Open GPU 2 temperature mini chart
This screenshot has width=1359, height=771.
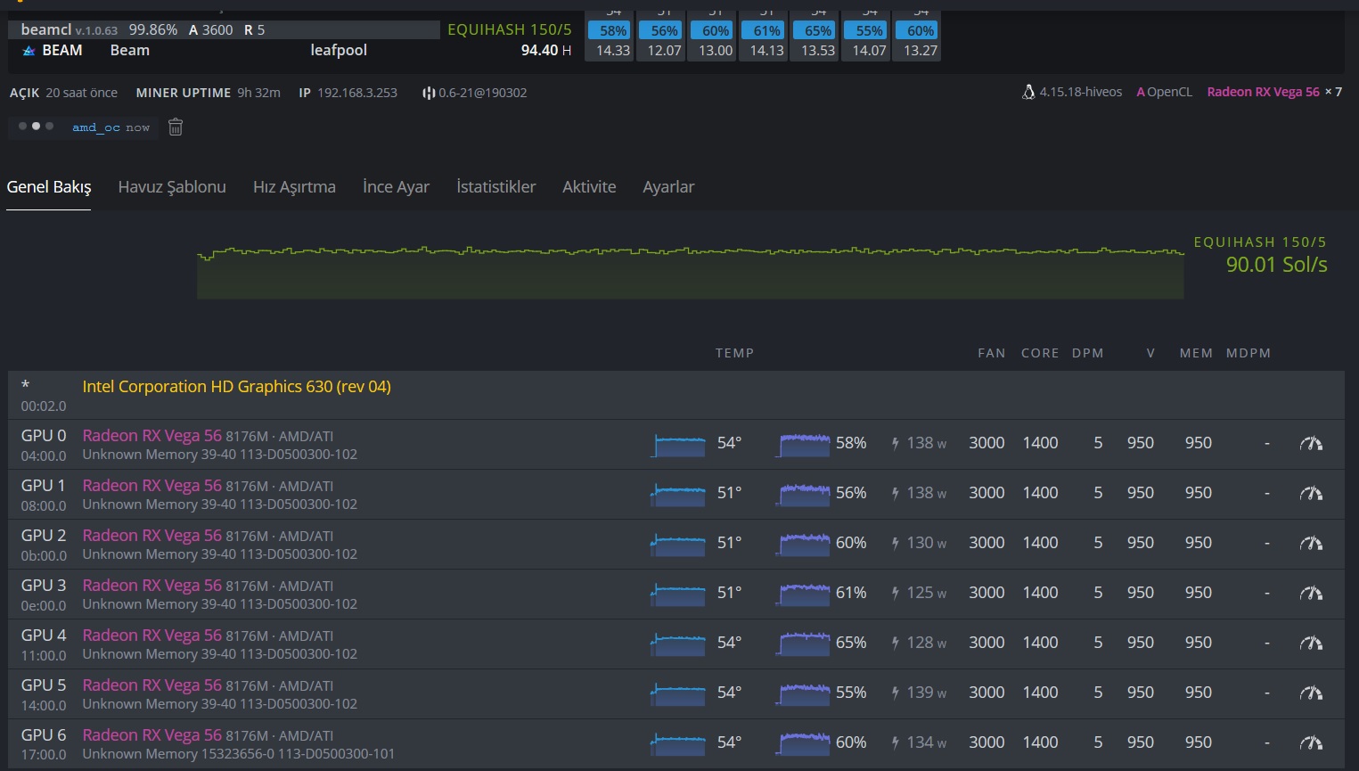click(678, 544)
